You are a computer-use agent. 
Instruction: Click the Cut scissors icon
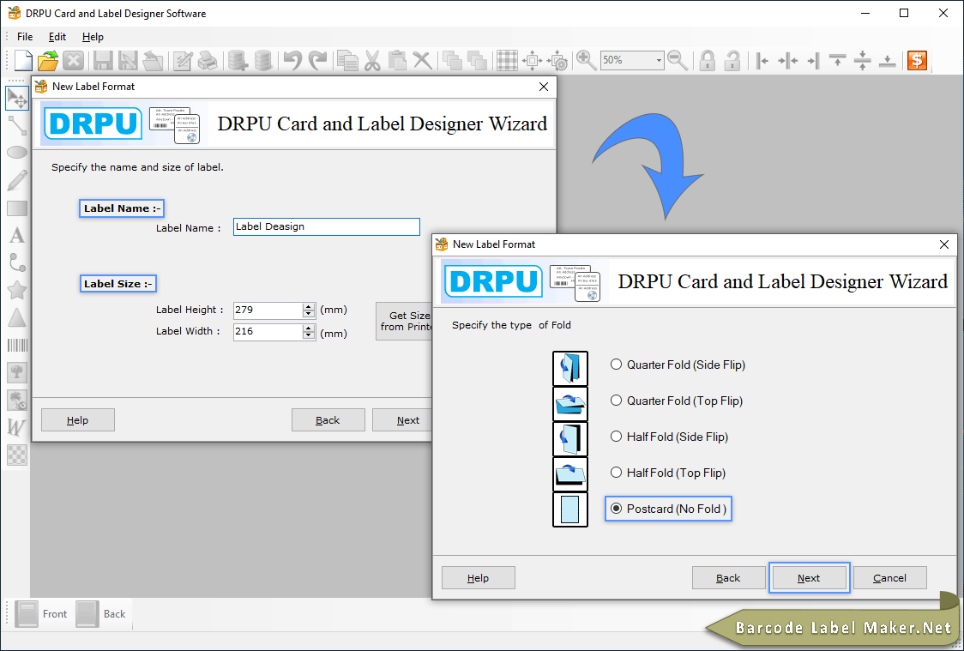(x=372, y=60)
